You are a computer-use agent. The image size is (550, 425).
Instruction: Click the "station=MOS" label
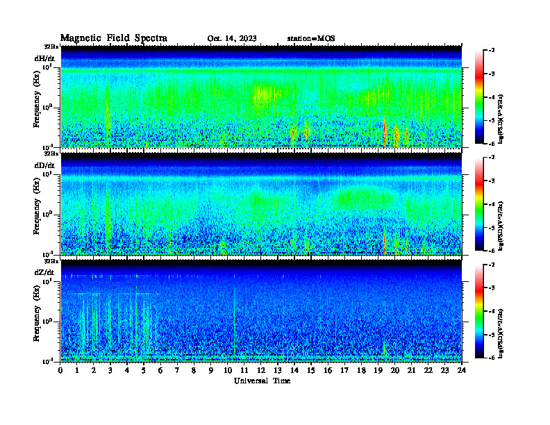coord(311,39)
